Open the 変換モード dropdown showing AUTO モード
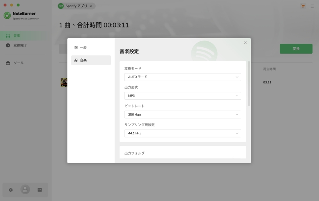This screenshot has height=201, width=319. coord(183,77)
